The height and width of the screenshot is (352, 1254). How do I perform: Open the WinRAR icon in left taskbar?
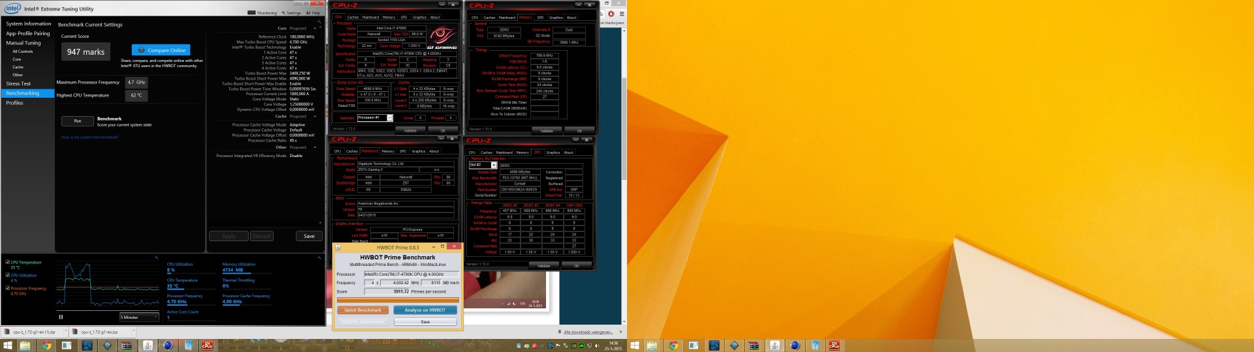coord(127,345)
